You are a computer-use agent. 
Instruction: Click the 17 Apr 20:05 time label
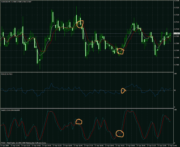tap(131, 146)
